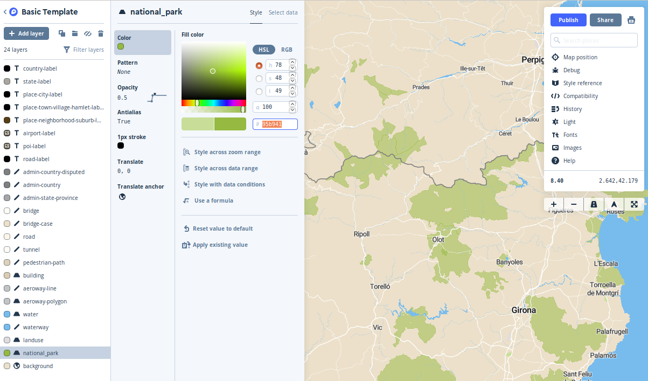
Task: Toggle the map lock icon
Action: click(594, 204)
